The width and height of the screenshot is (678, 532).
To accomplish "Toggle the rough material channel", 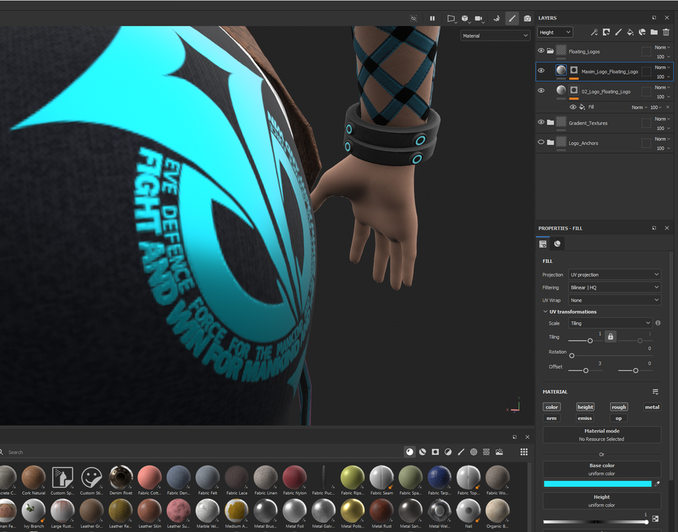I will pos(618,407).
